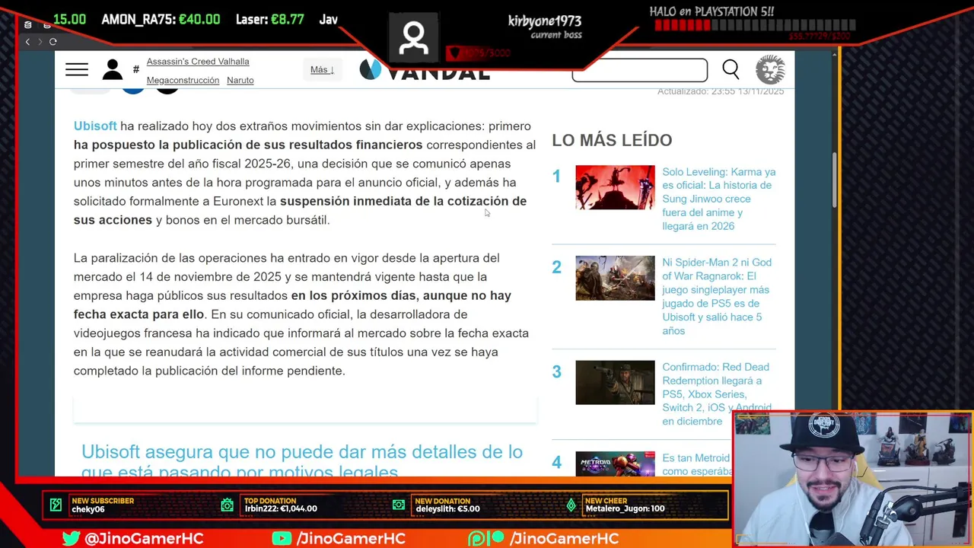Viewport: 974px width, 548px height.
Task: Open the Ni Spider-Man 2 ni God of War article
Action: coord(717,296)
